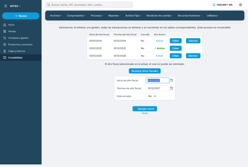Open the Comprobantes menu
This screenshot has height=167, width=248.
click(76, 16)
